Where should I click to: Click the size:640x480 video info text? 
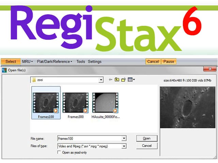click(187, 80)
